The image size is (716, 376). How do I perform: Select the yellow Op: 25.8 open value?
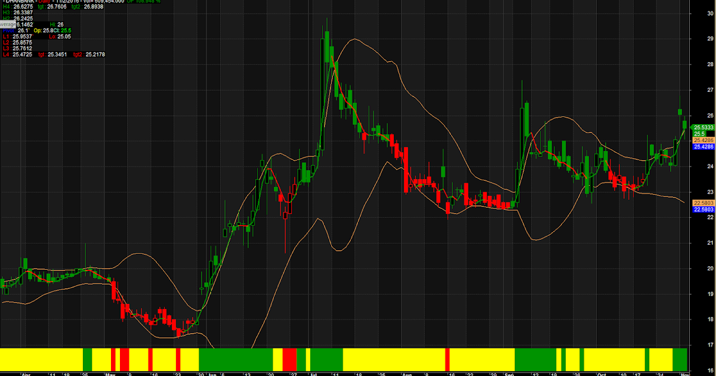(43, 30)
